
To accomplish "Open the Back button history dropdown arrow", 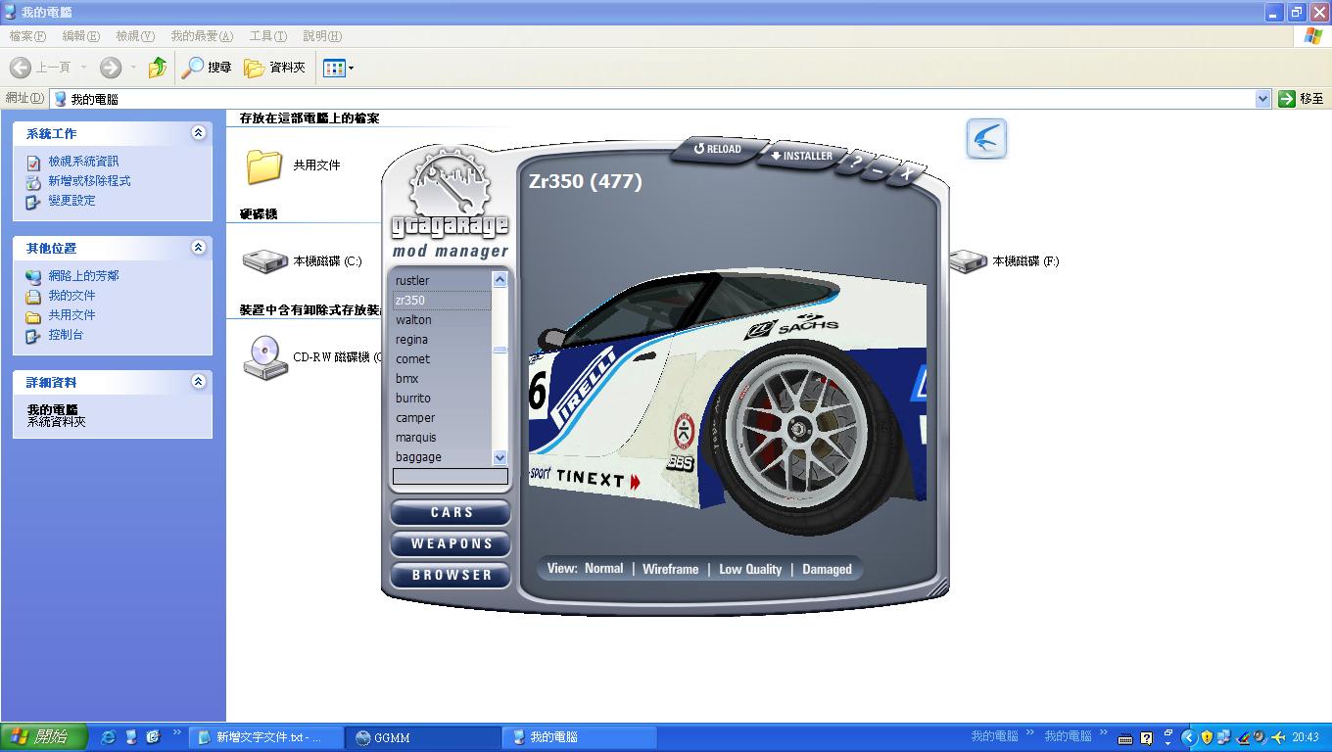I will [83, 68].
